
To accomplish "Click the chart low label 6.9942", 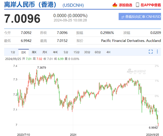I will point(153,128).
